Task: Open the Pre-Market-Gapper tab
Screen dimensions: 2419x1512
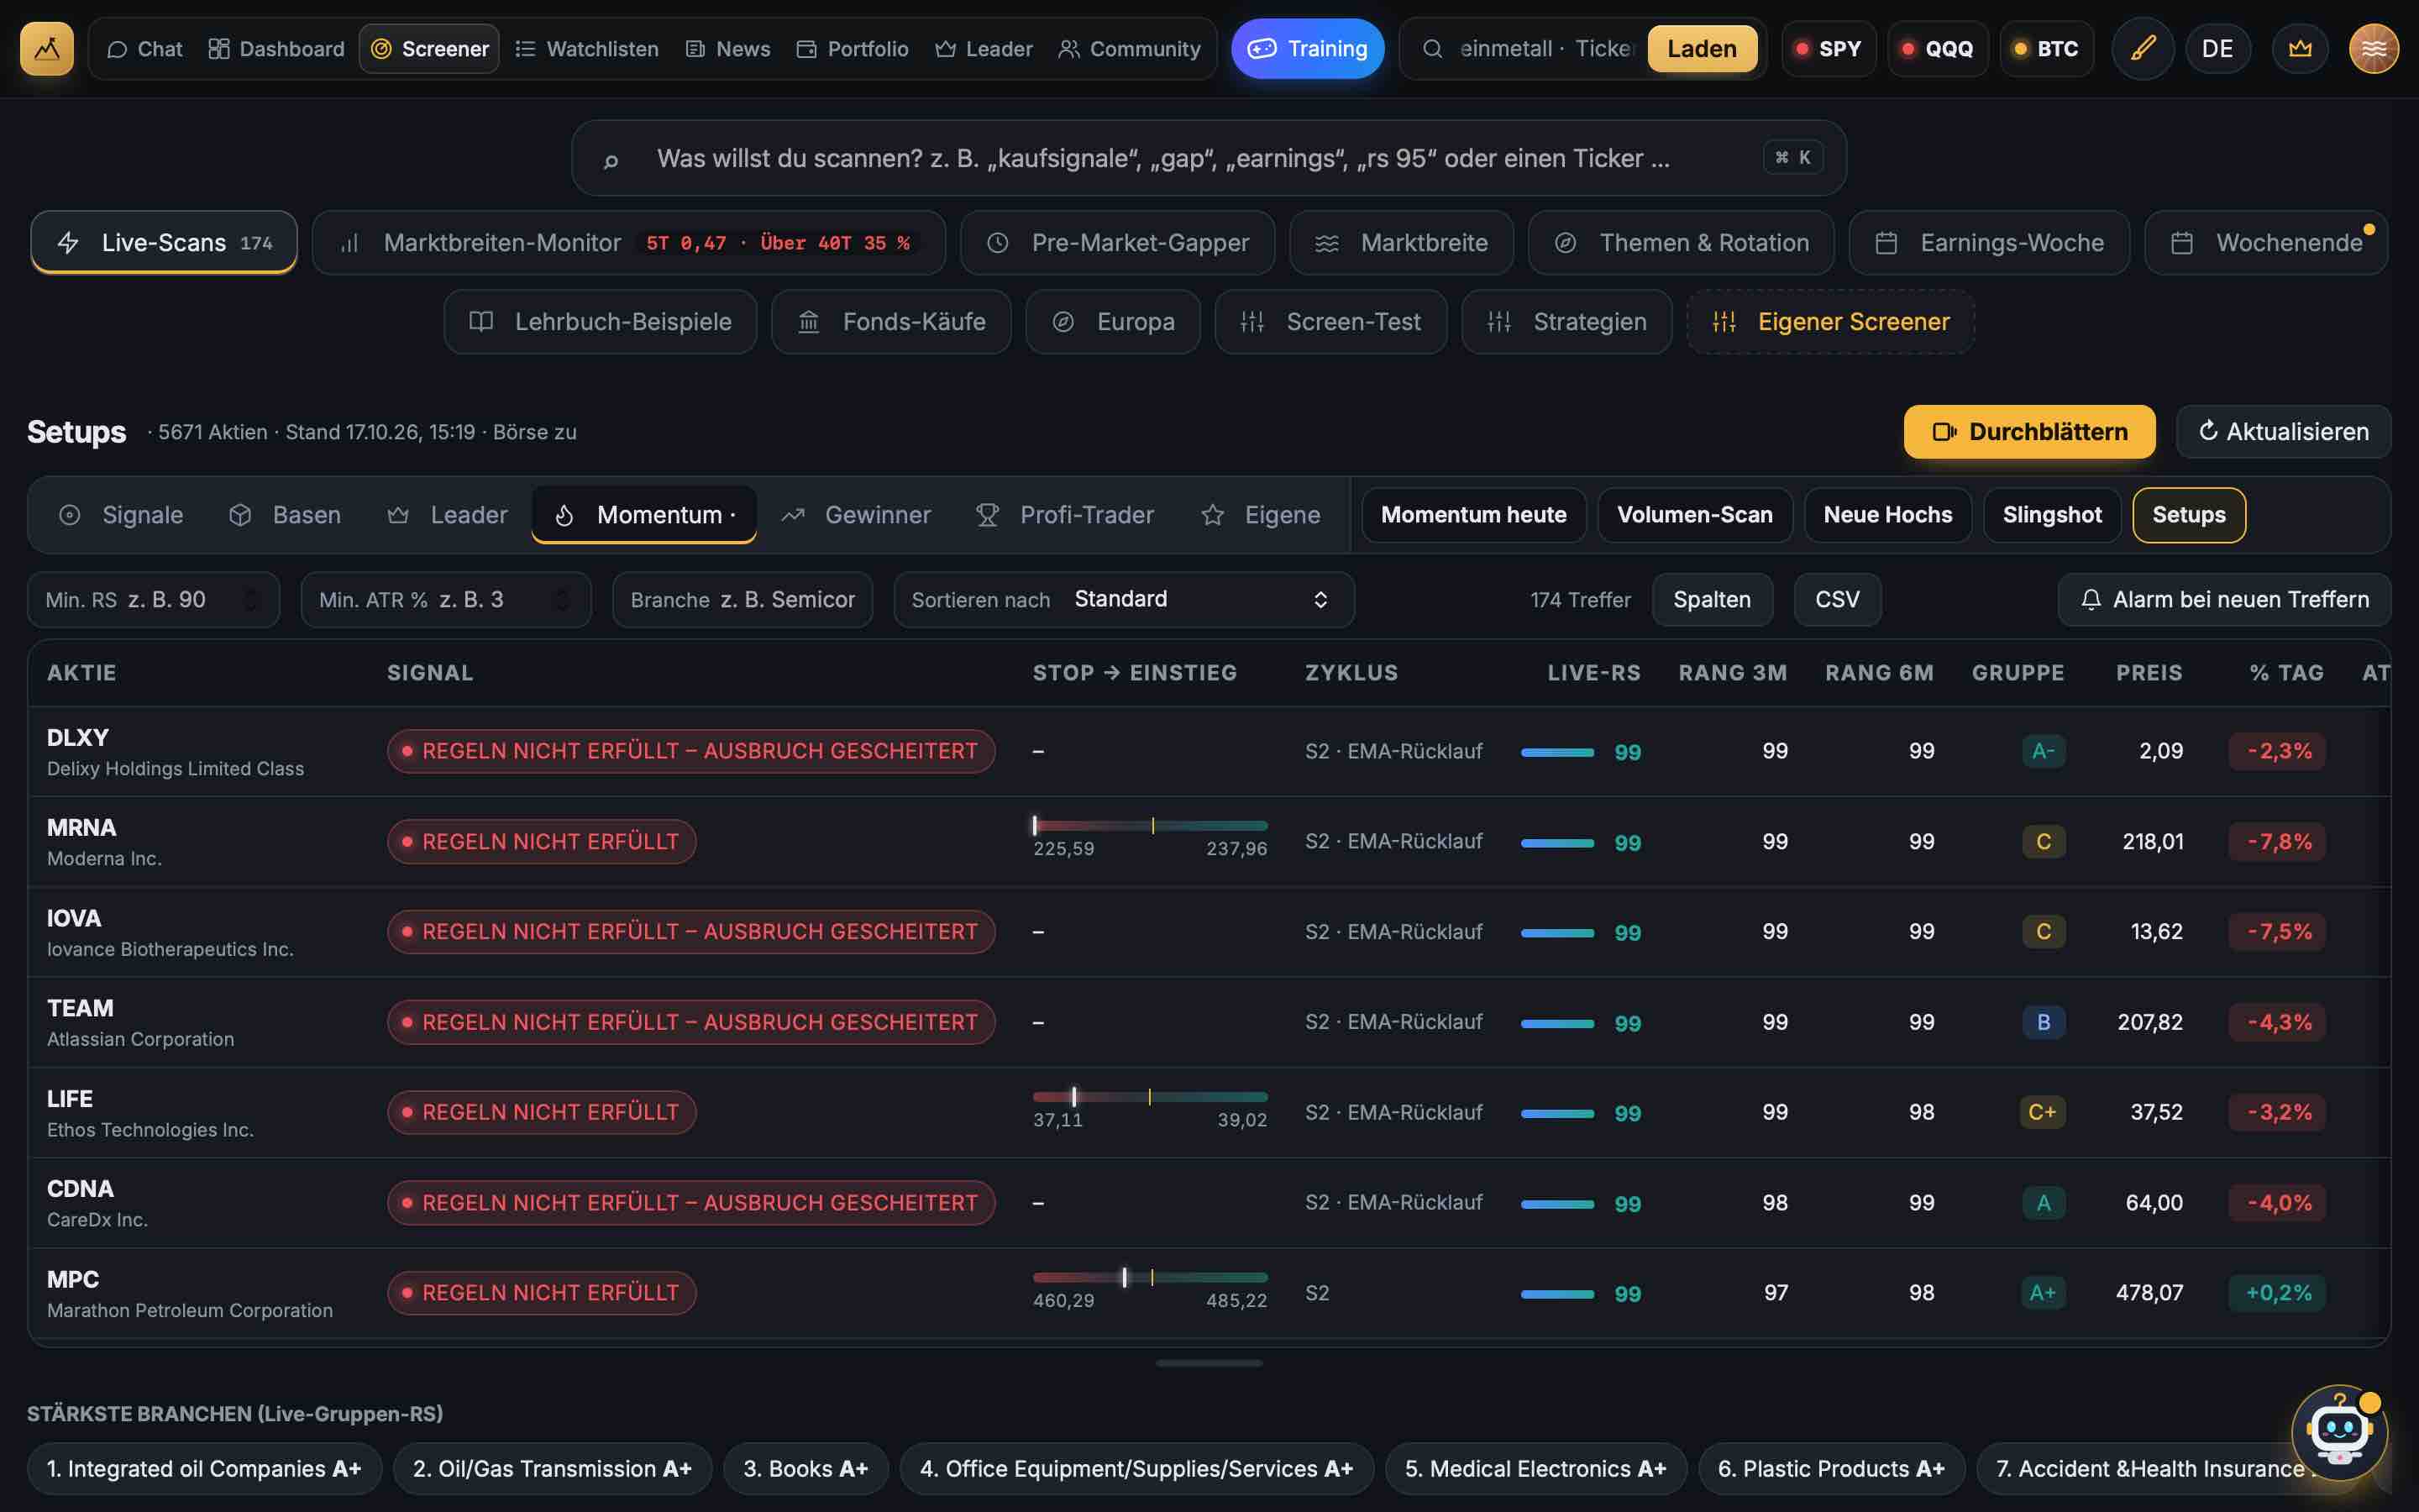Action: [1118, 242]
